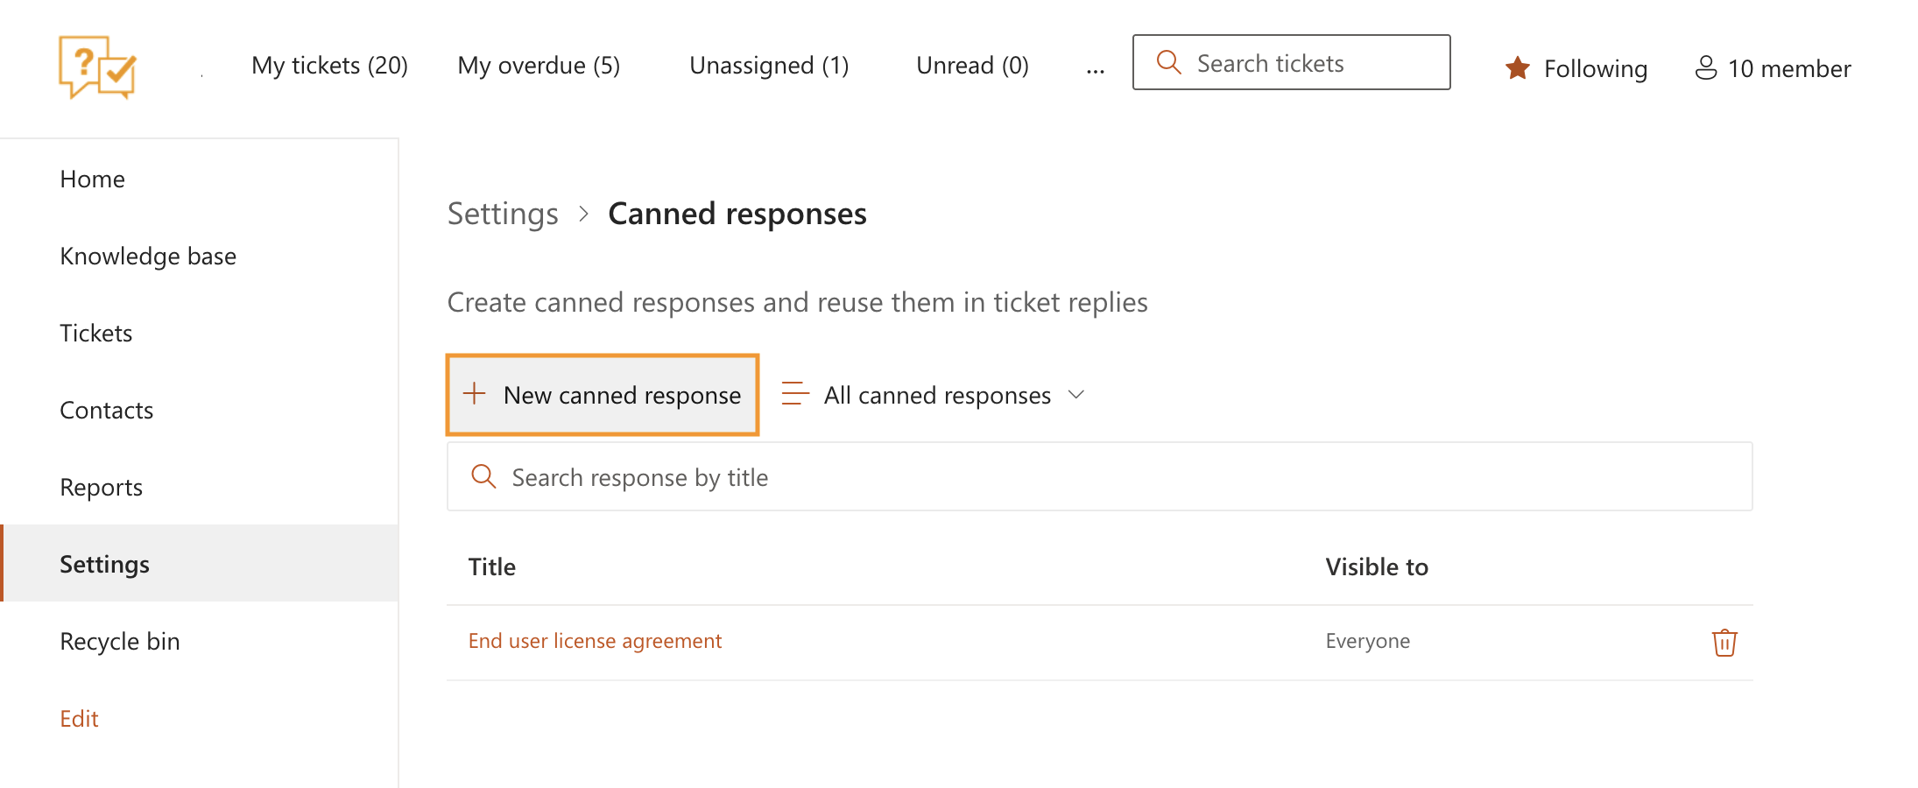Click the search tickets magnifier icon
The width and height of the screenshot is (1918, 788).
point(1169,62)
